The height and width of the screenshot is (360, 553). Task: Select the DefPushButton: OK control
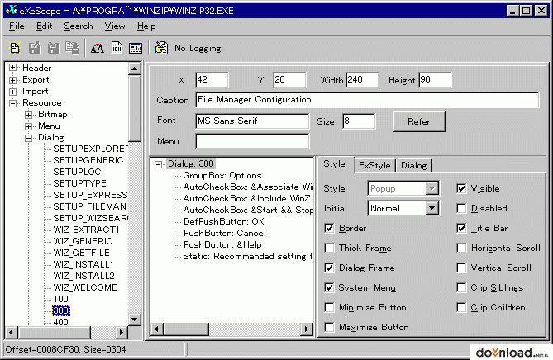pos(224,221)
